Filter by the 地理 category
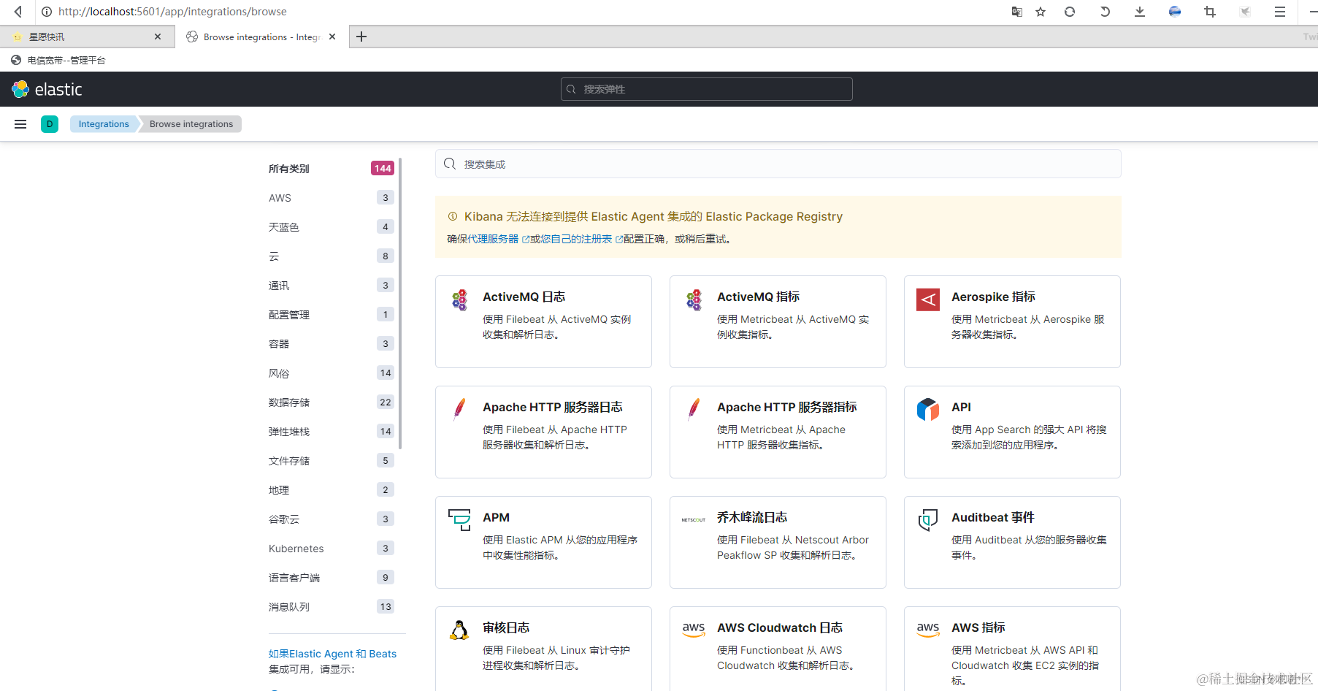 (332, 490)
